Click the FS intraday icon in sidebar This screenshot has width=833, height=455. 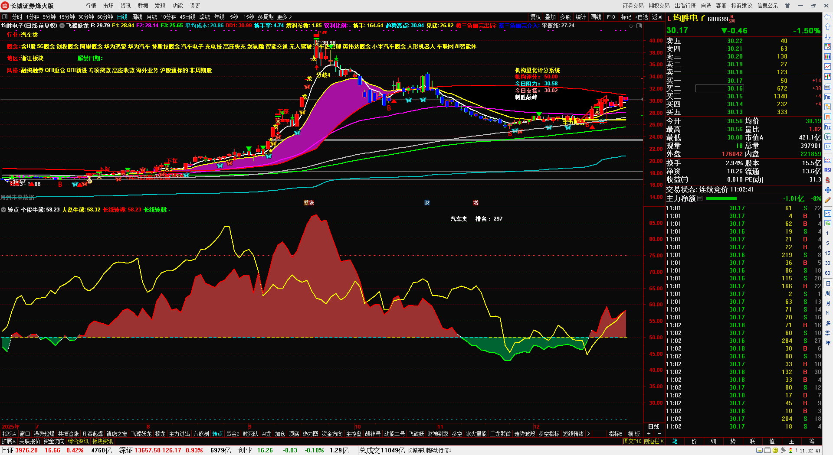(x=828, y=214)
